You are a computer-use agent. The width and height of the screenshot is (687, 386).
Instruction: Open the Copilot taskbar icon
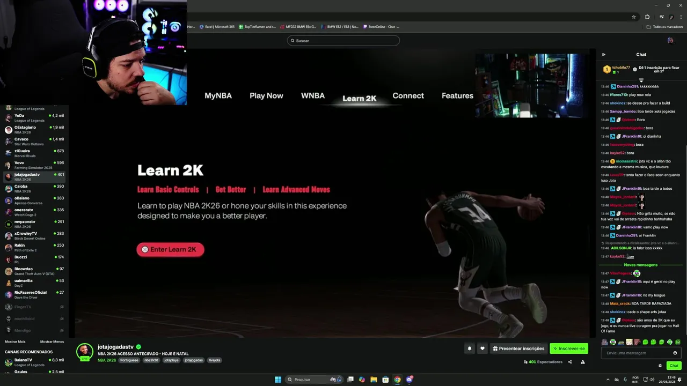click(x=362, y=380)
